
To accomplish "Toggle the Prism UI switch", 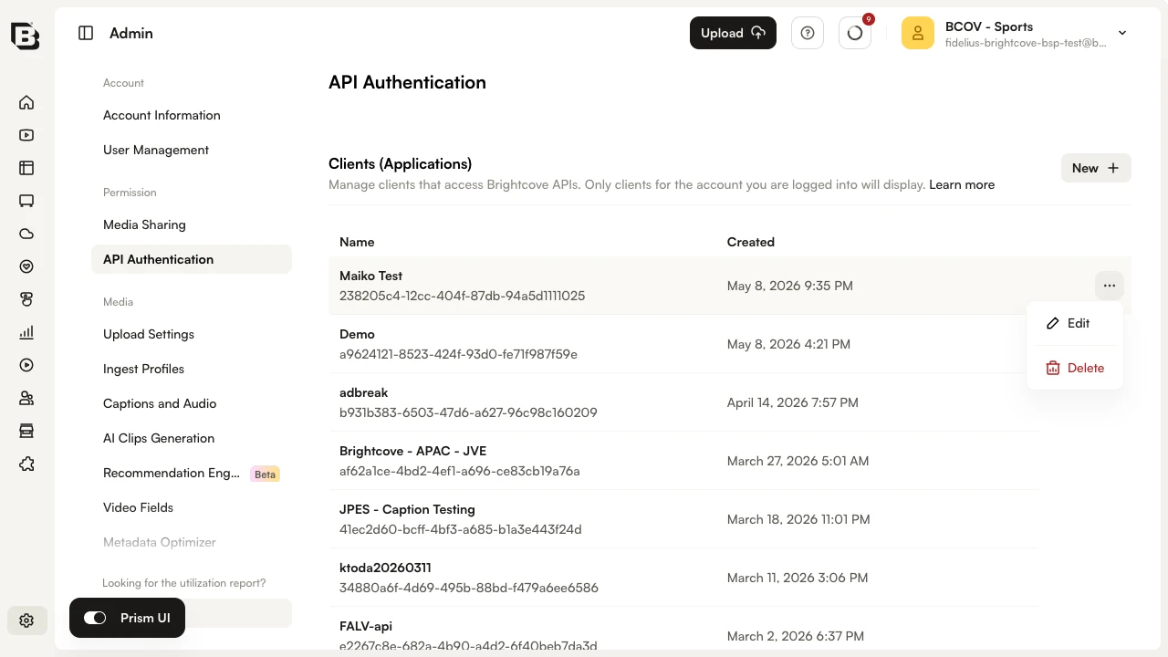I will pos(95,618).
